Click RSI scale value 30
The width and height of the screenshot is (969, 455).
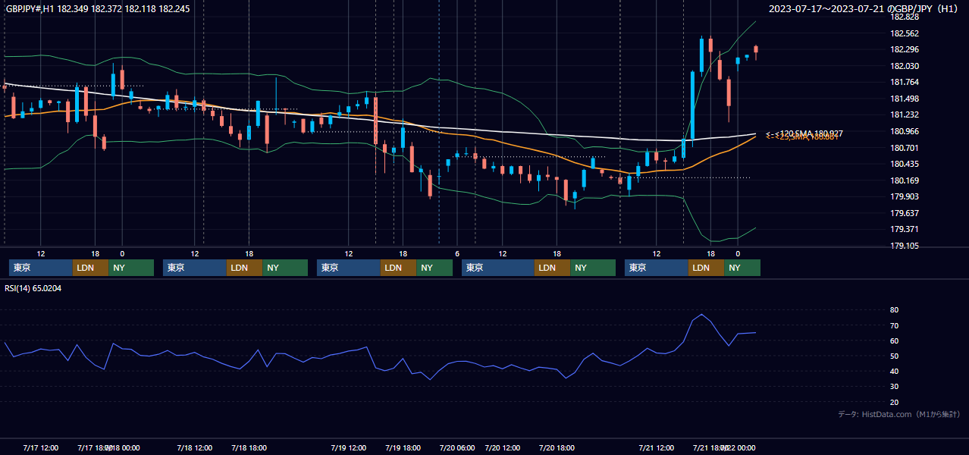click(895, 387)
